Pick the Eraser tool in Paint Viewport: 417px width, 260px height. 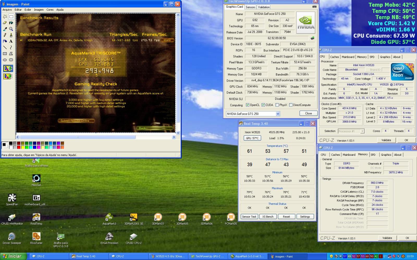tap(5, 23)
